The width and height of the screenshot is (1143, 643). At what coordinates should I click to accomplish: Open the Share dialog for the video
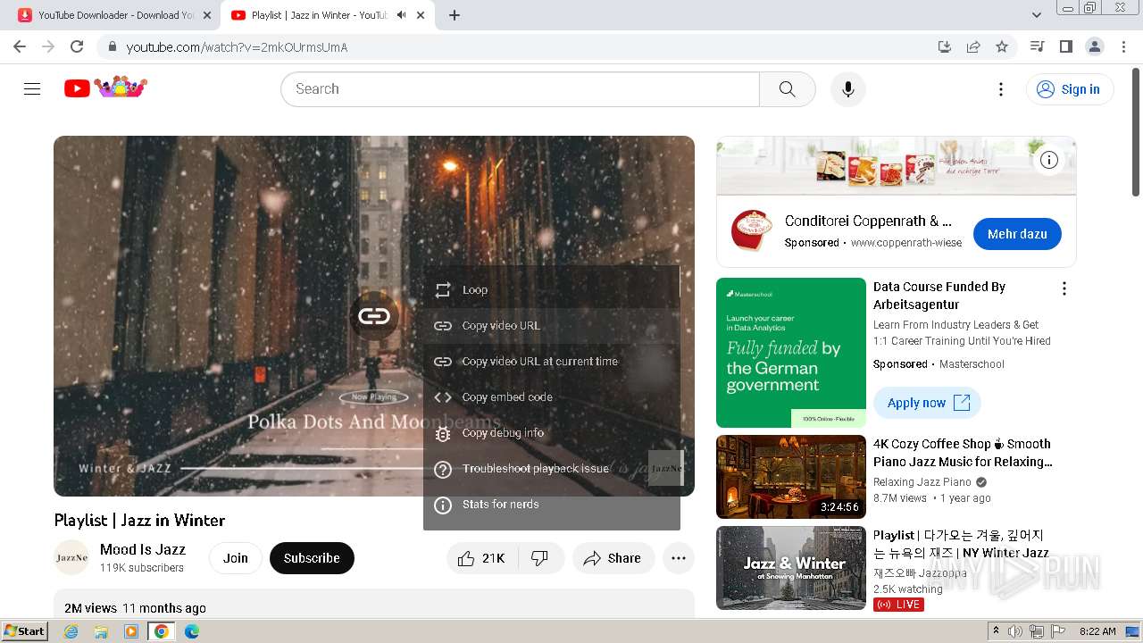[613, 558]
